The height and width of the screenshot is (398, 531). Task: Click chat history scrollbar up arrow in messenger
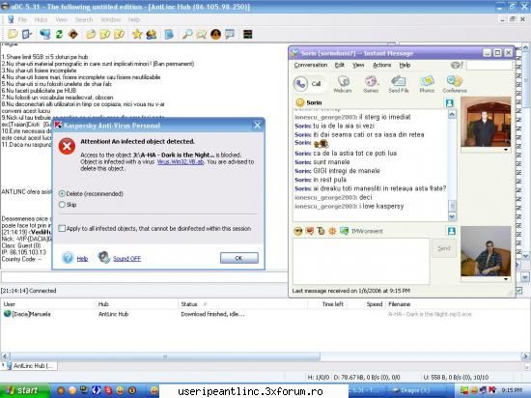452,115
